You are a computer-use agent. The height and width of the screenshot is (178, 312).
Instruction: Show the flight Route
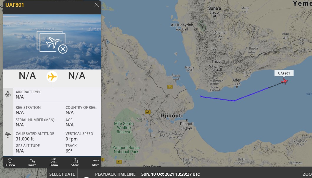tap(32, 162)
